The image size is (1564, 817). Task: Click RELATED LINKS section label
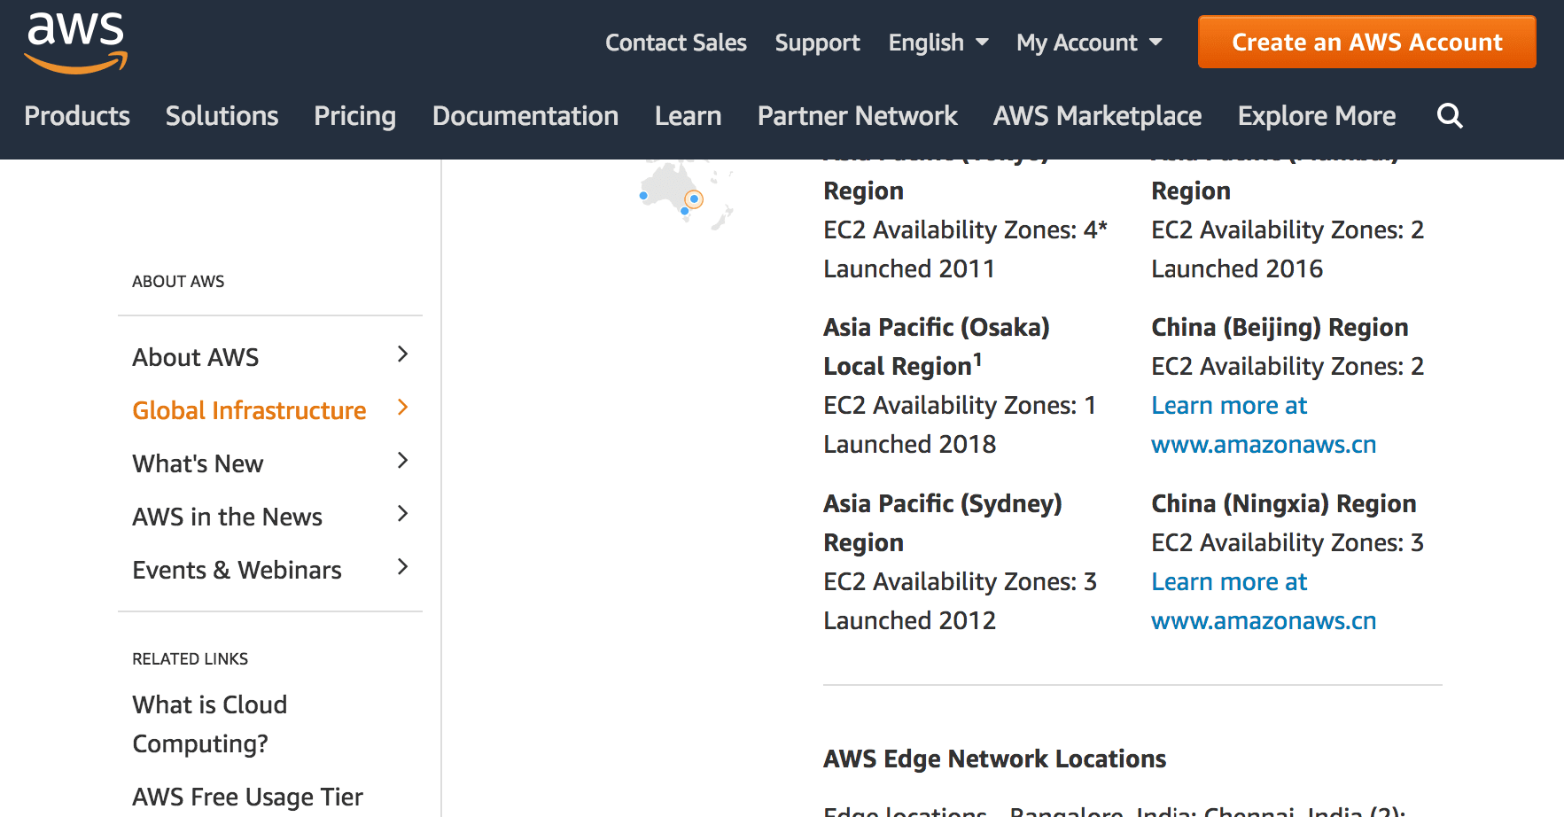click(x=190, y=659)
